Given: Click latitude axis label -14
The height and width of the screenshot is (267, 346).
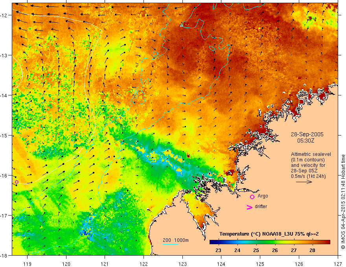Looking at the screenshot, I should [x=4, y=95].
